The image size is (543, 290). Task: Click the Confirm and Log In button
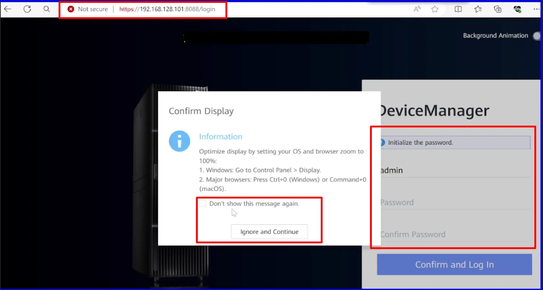click(454, 265)
